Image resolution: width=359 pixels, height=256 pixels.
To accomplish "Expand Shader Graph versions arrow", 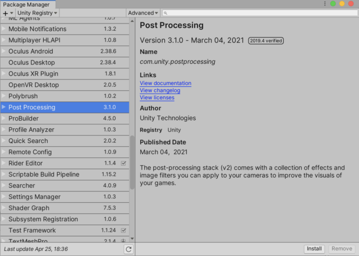I will (x=3, y=208).
